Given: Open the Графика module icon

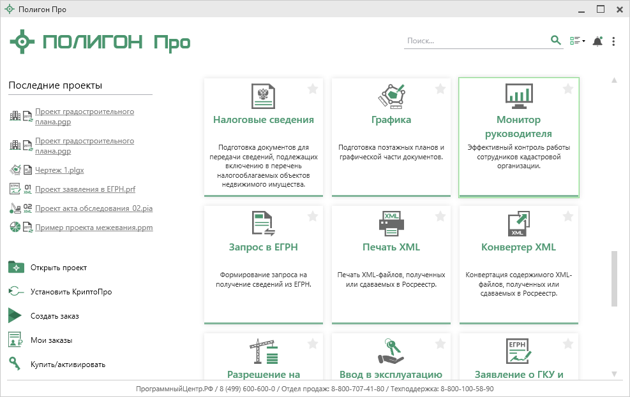Looking at the screenshot, I should (391, 96).
